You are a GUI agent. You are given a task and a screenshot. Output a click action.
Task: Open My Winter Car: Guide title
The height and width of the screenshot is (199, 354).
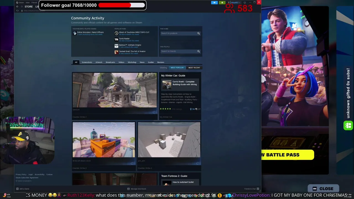[x=173, y=75]
